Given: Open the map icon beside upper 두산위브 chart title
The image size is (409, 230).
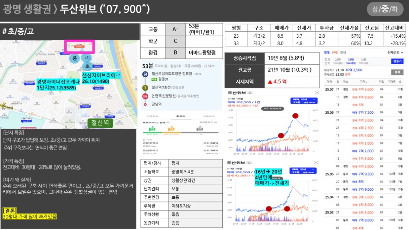Looking at the screenshot, I should coord(250,92).
